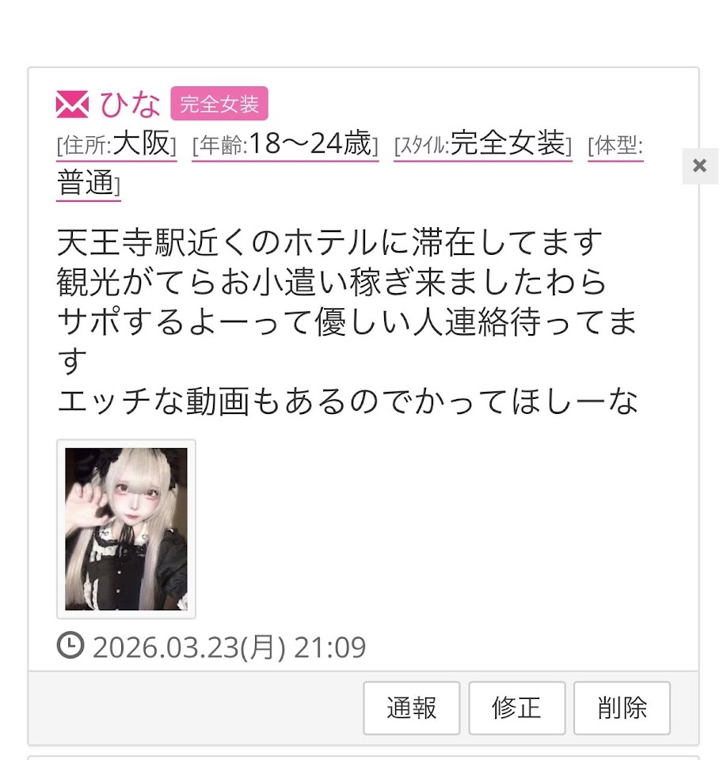This screenshot has width=727, height=760.
Task: Click the 観光がてら message text line
Action: pyautogui.click(x=331, y=282)
